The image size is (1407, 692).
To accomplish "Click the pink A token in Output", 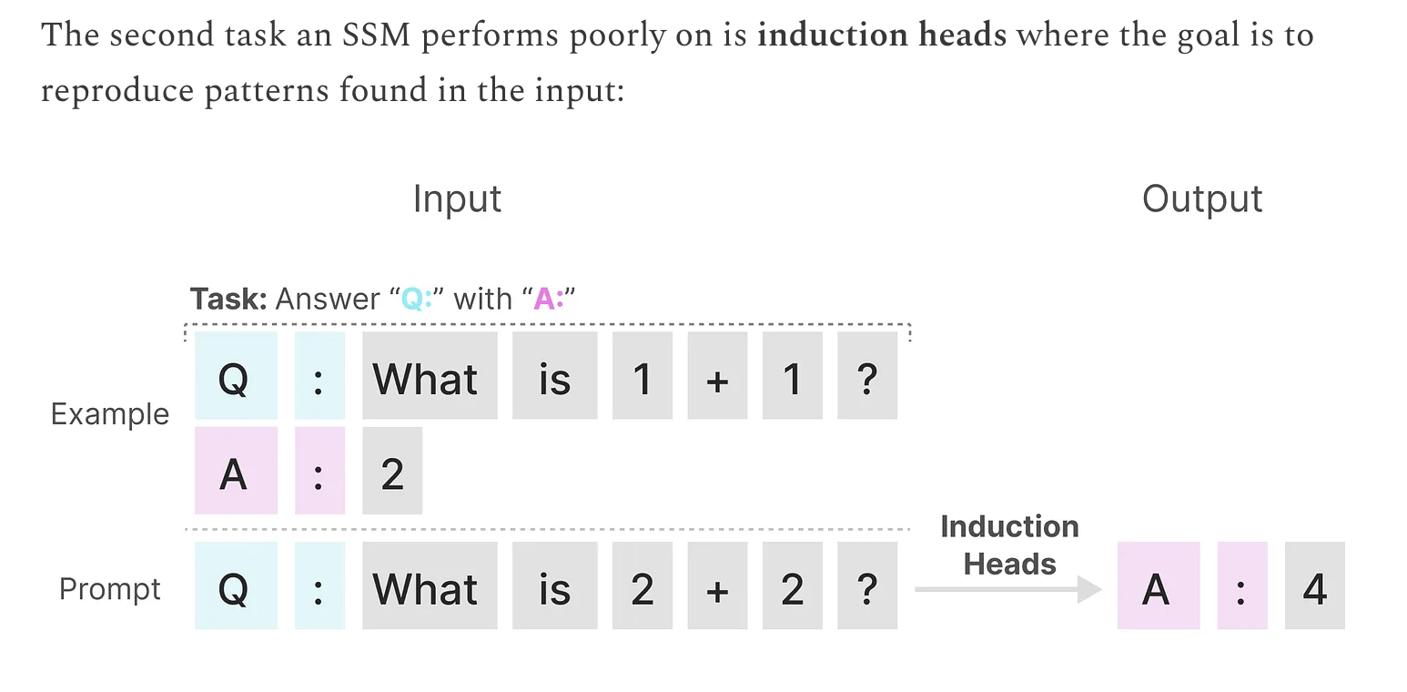I will (x=1159, y=585).
